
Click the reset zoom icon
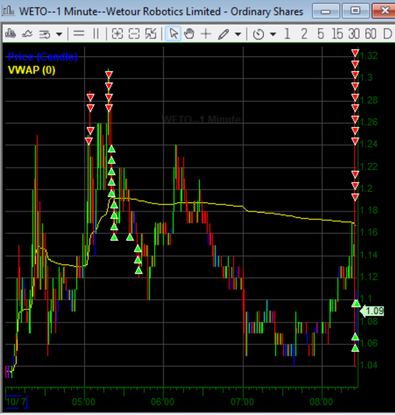click(151, 34)
